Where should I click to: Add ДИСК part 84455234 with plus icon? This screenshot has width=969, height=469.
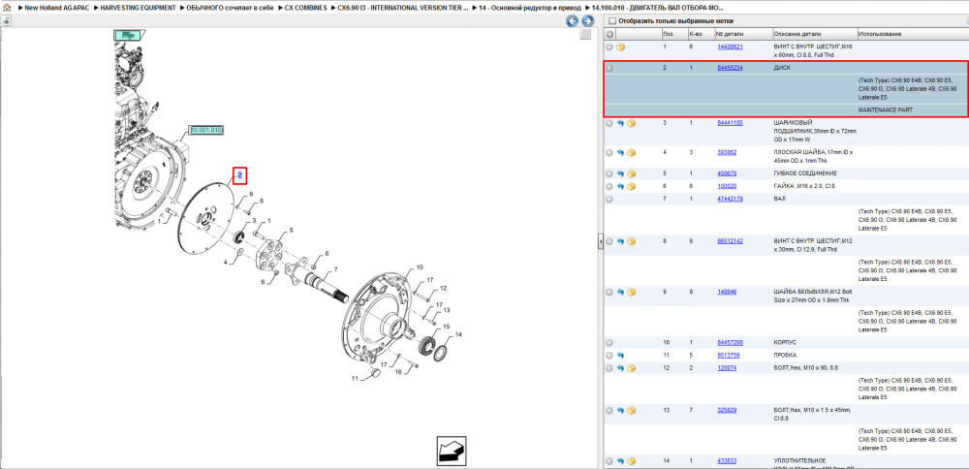click(610, 68)
